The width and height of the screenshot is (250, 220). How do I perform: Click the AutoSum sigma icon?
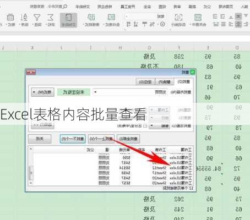(x=50, y=18)
